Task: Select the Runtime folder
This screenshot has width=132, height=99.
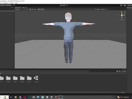Action: click(22, 79)
